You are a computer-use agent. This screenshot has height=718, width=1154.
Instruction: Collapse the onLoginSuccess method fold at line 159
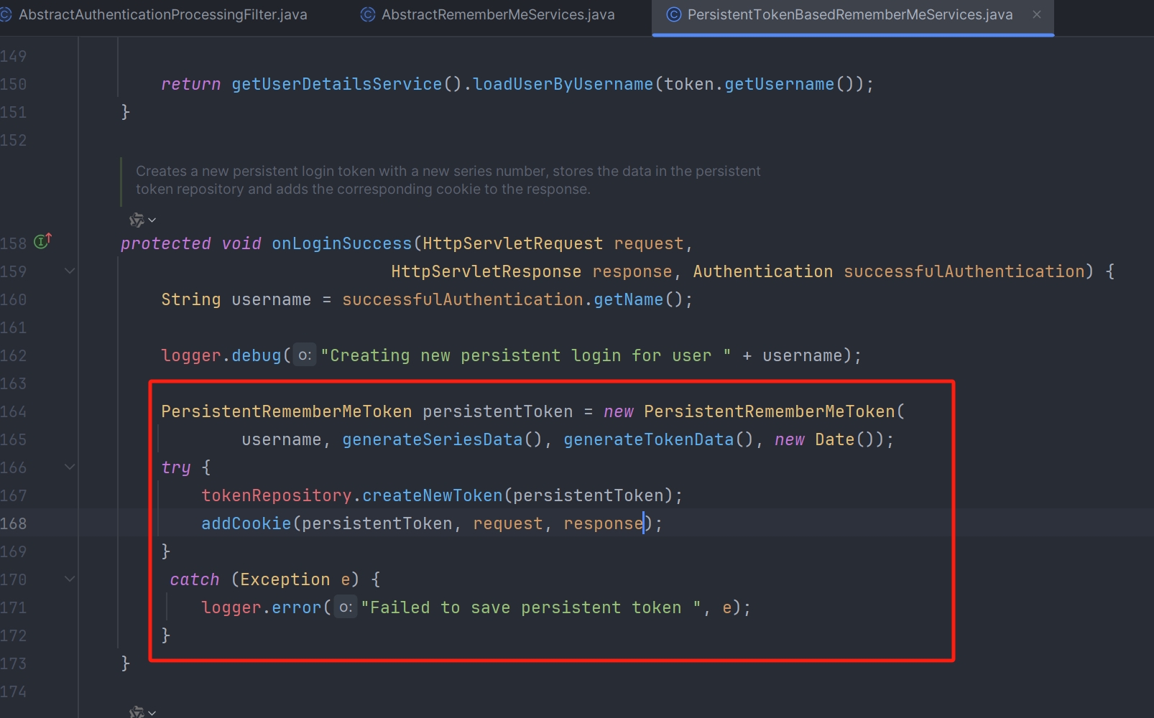tap(70, 271)
